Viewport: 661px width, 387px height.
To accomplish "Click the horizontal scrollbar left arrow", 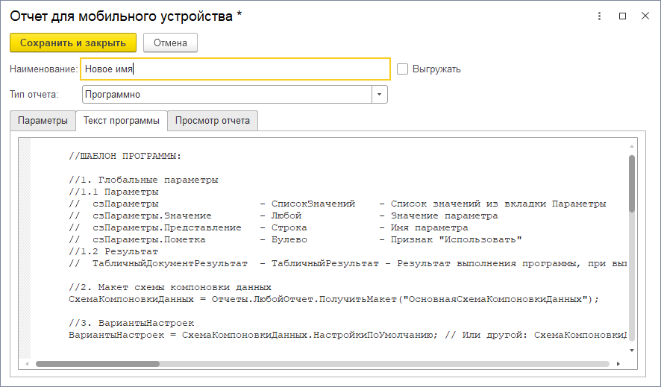I will point(28,363).
